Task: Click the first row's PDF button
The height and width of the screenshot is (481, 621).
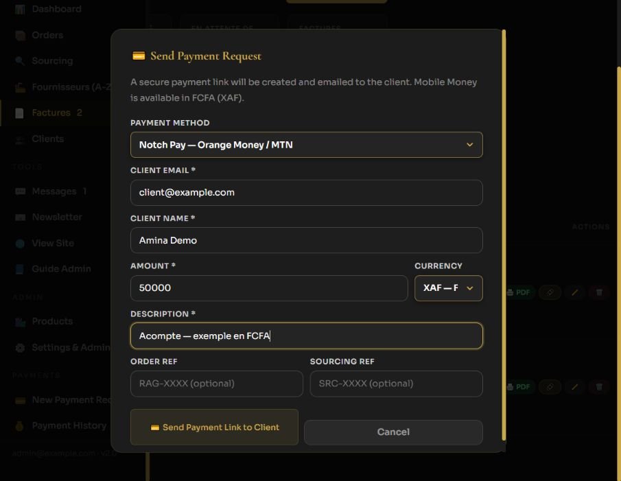Action: click(519, 292)
